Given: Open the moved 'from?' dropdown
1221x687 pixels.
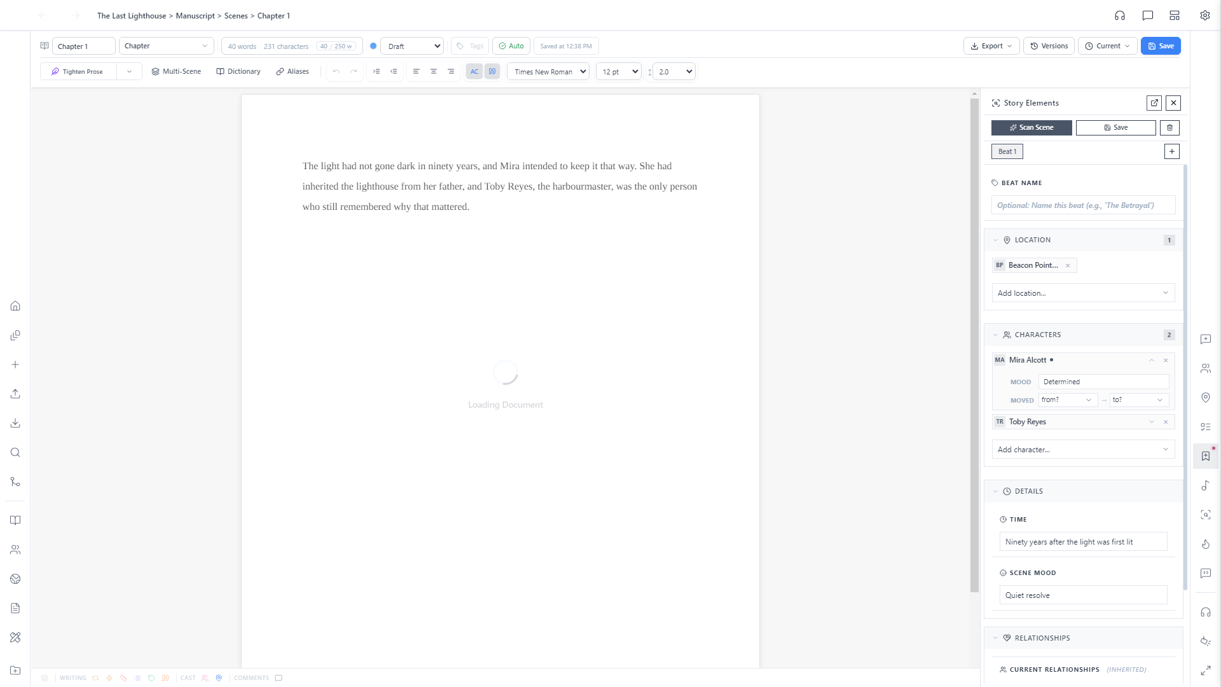Looking at the screenshot, I should tap(1068, 400).
